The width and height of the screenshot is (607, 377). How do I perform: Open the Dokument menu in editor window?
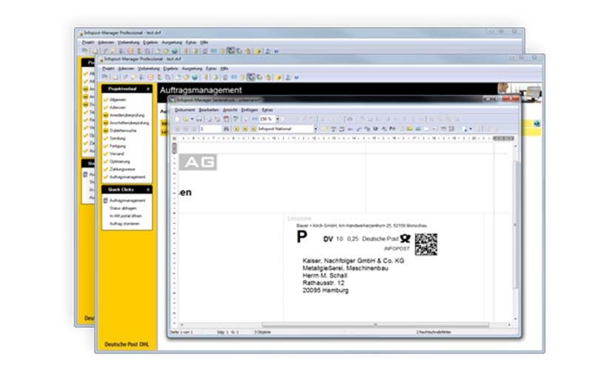pyautogui.click(x=184, y=109)
